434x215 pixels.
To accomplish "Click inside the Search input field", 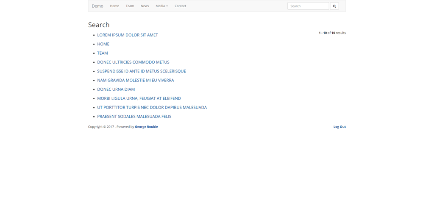I will (308, 6).
